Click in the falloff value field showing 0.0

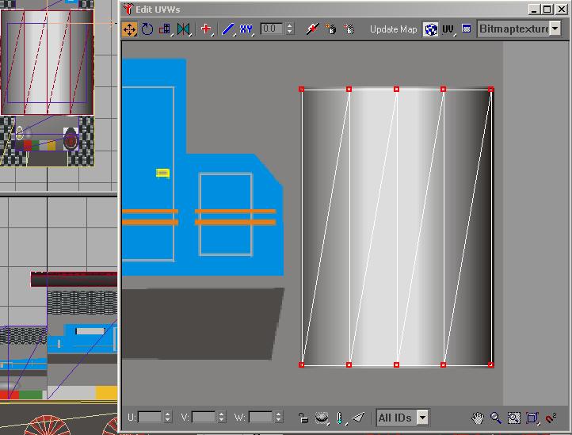coord(272,29)
